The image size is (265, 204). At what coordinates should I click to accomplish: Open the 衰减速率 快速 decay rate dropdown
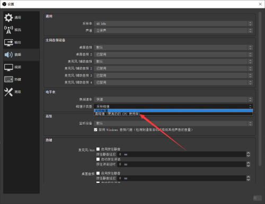(x=173, y=99)
